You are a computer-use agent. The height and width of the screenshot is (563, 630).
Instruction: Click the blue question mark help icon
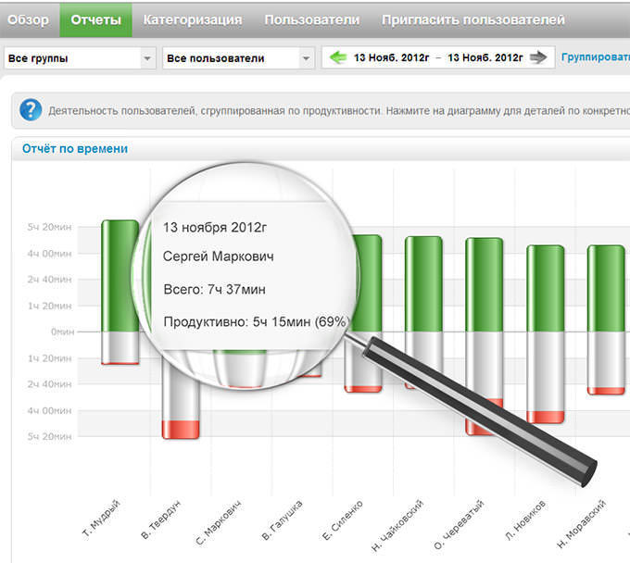31,111
